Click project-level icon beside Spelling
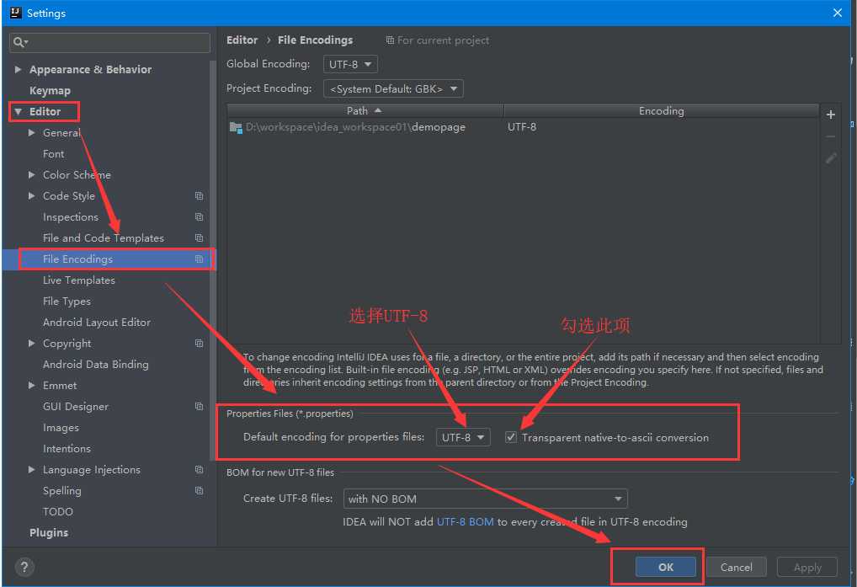 pos(199,490)
